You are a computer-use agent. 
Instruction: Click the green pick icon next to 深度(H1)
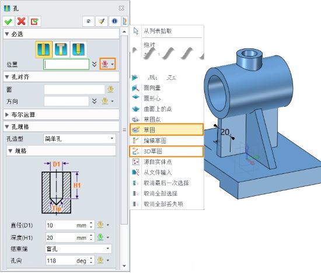[100, 237]
